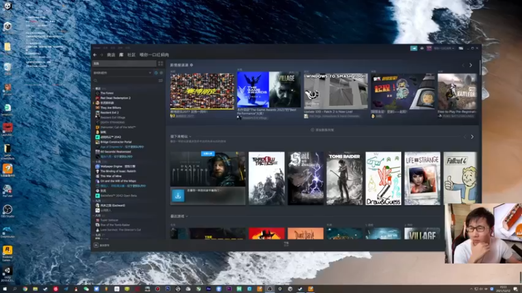Screen dimensions: 522x293
Task: Open Chrome from the taskbar
Action: click(25, 289)
